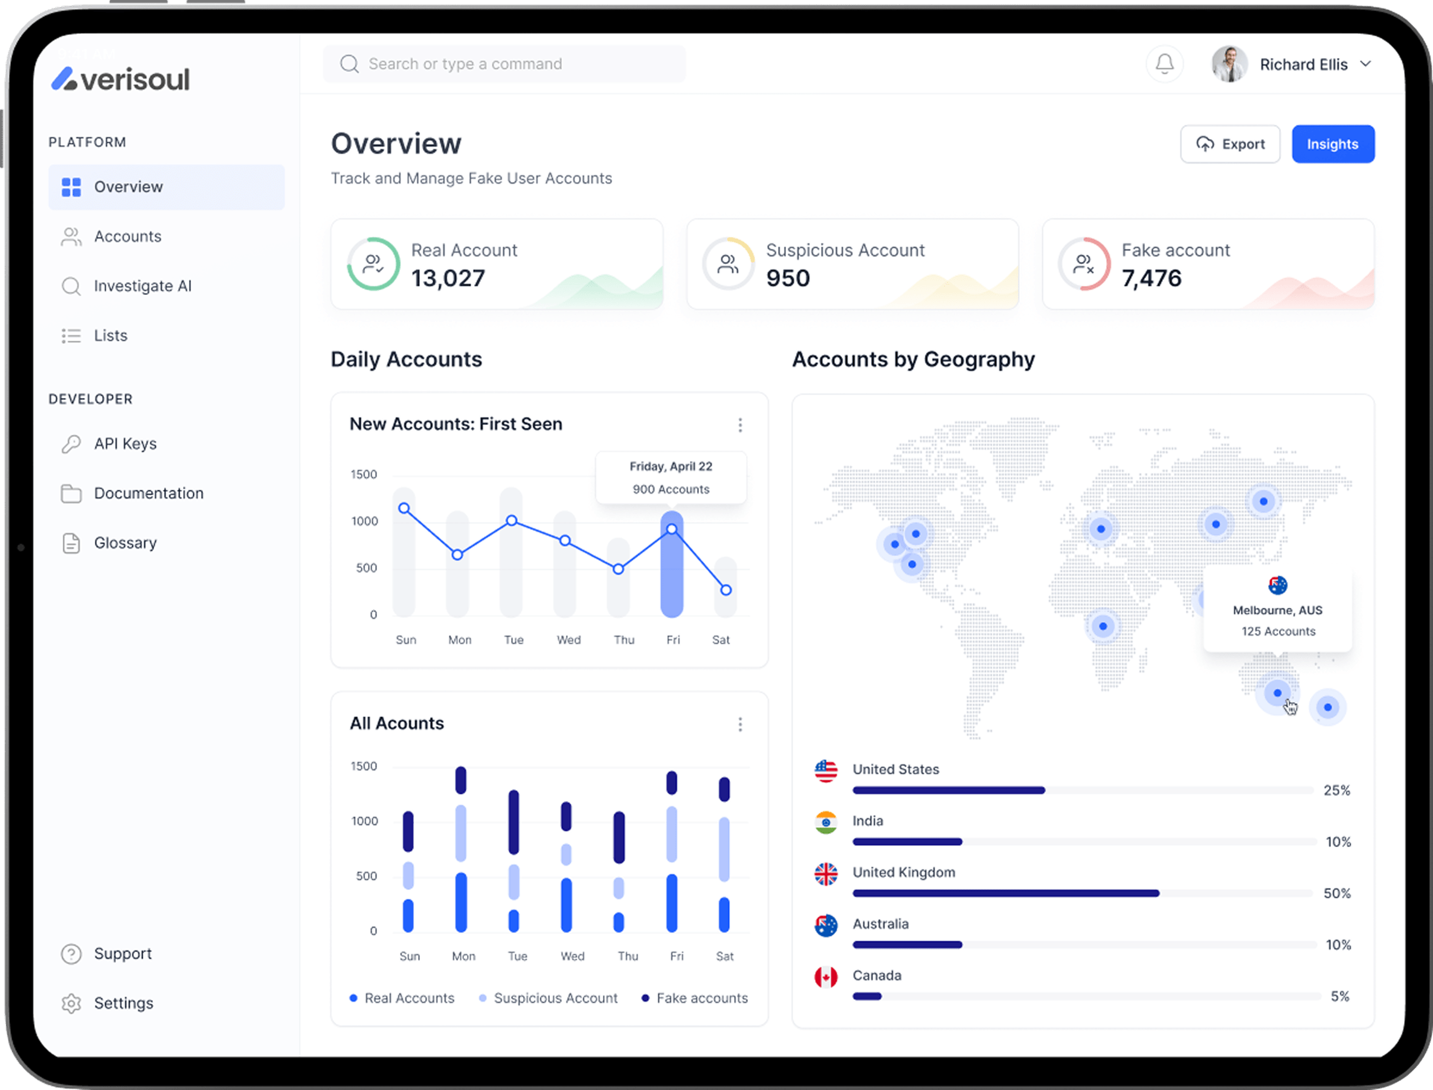1433x1090 pixels.
Task: Click the Export button
Action: (1230, 144)
